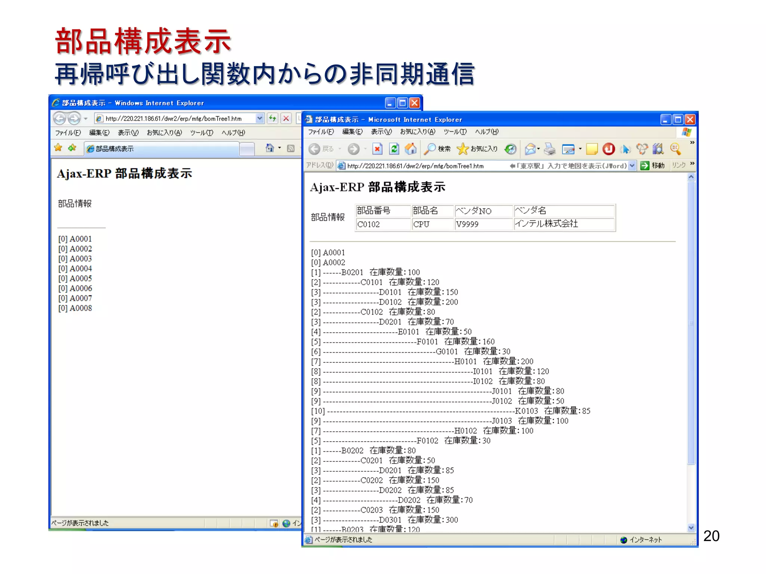Screen dimensions: 766x574
Task: Click C0102 cell in 部品情報 table
Action: pos(383,224)
